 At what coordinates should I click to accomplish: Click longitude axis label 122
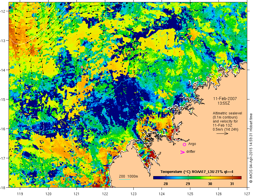[105, 194]
